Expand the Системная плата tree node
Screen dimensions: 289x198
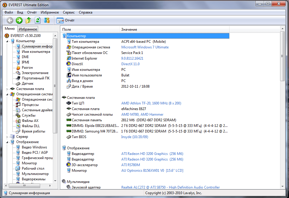pos(7,89)
